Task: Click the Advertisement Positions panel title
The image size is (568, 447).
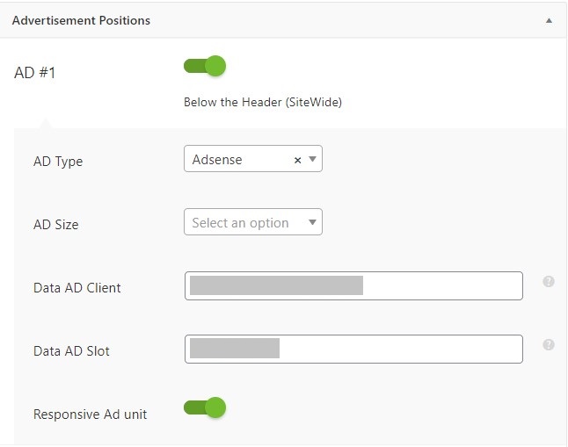Action: pyautogui.click(x=81, y=20)
